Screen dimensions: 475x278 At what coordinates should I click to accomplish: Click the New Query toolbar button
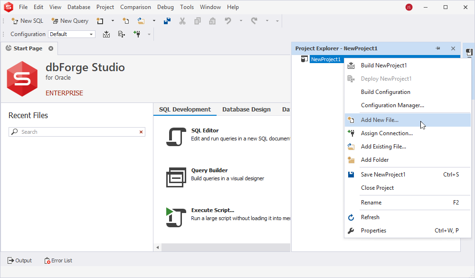pyautogui.click(x=70, y=21)
